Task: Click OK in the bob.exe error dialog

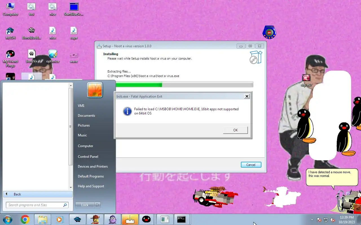Action: click(235, 130)
